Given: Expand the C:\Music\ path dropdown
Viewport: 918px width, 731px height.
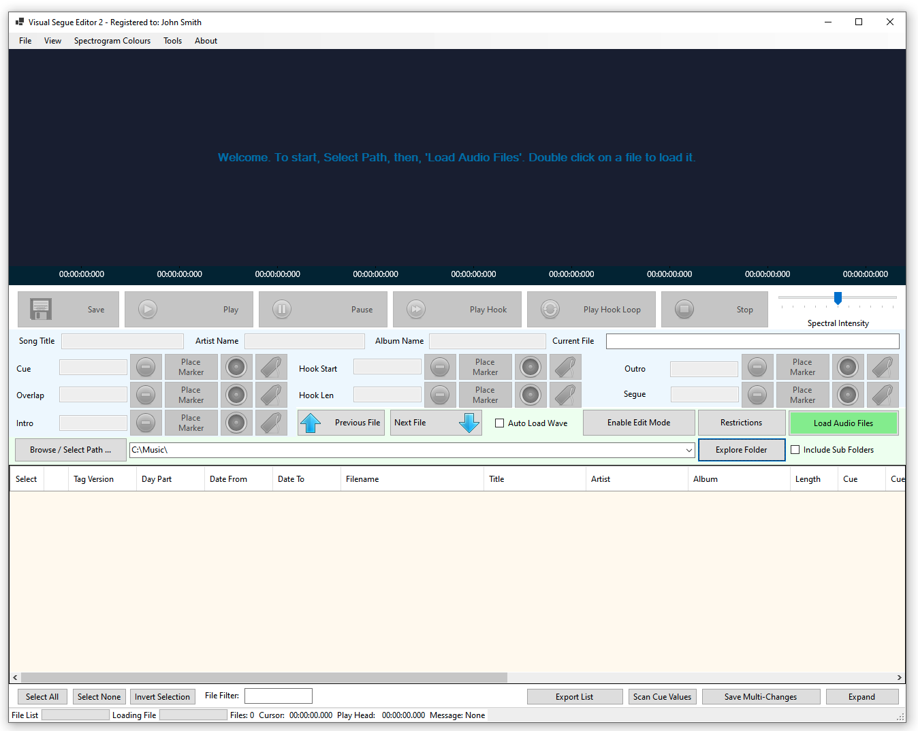Looking at the screenshot, I should [x=688, y=450].
